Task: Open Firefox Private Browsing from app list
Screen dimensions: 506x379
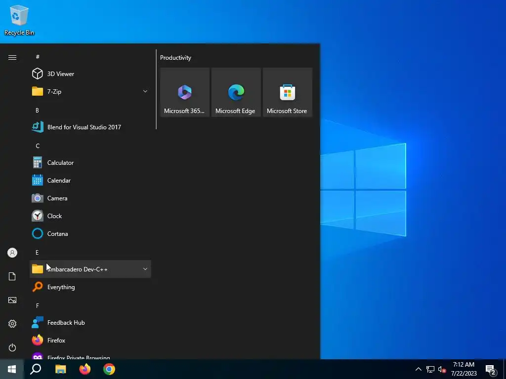Action: tap(90, 355)
